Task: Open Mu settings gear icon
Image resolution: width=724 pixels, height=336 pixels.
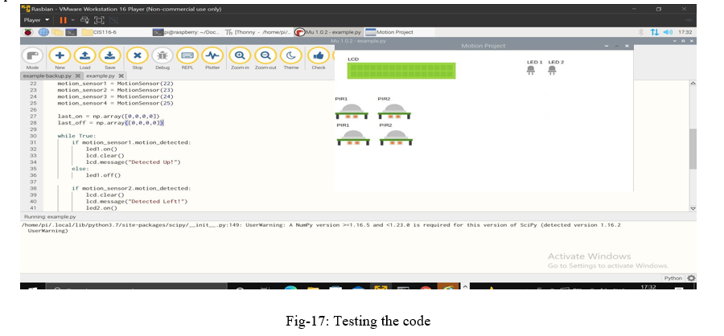Action: pyautogui.click(x=691, y=278)
